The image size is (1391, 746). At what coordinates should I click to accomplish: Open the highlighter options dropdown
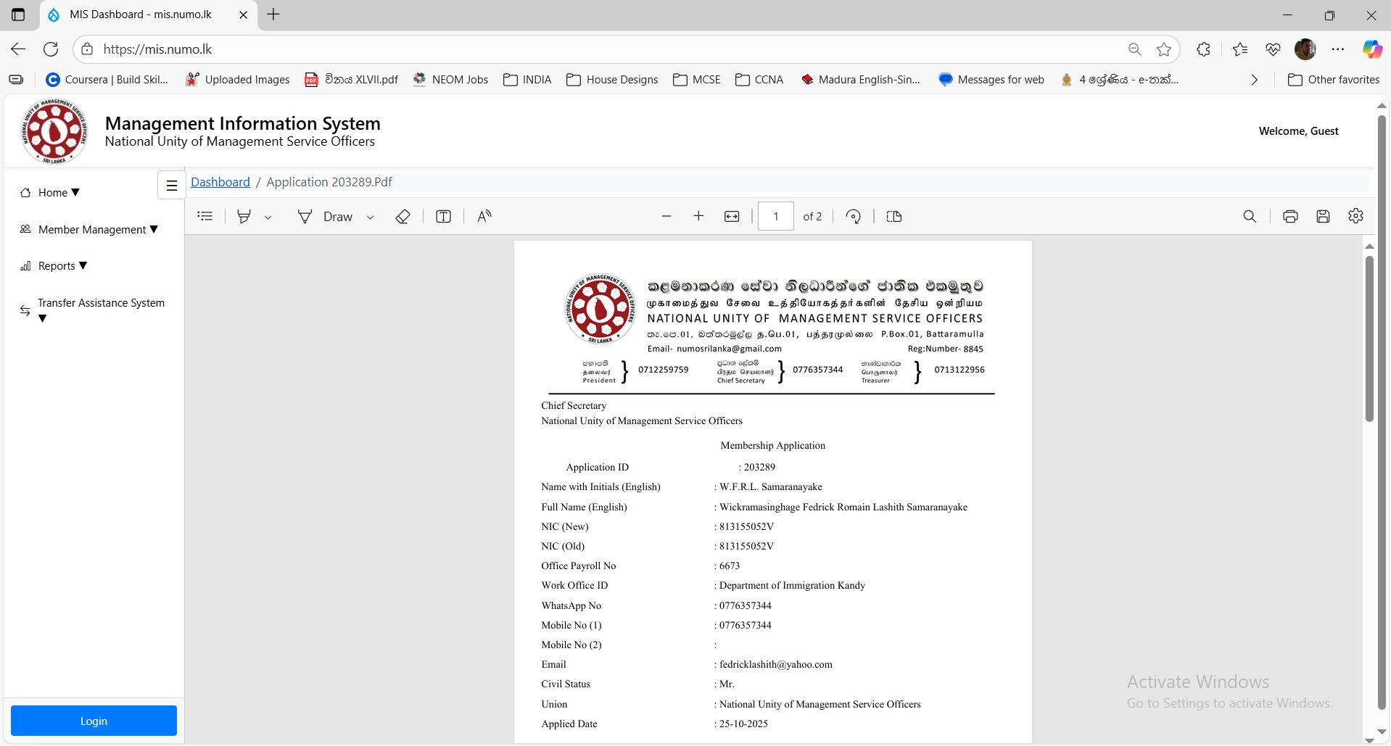pyautogui.click(x=268, y=217)
